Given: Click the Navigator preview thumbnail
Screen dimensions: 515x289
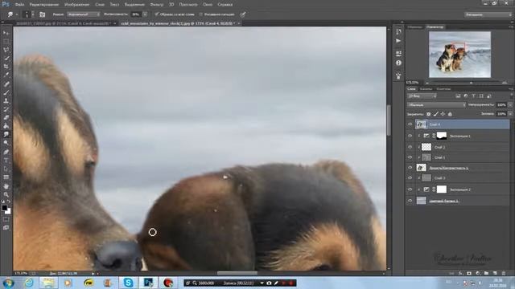Looking at the screenshot, I should tap(459, 55).
